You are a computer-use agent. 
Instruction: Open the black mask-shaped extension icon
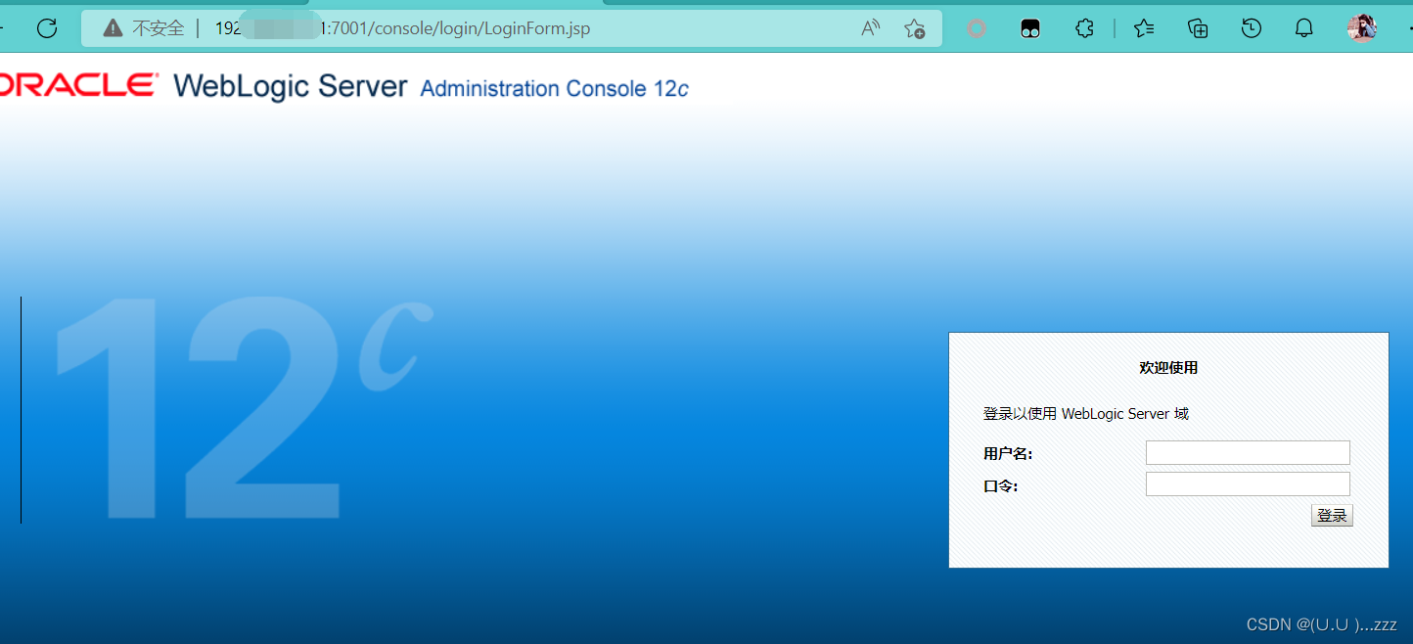(1029, 28)
